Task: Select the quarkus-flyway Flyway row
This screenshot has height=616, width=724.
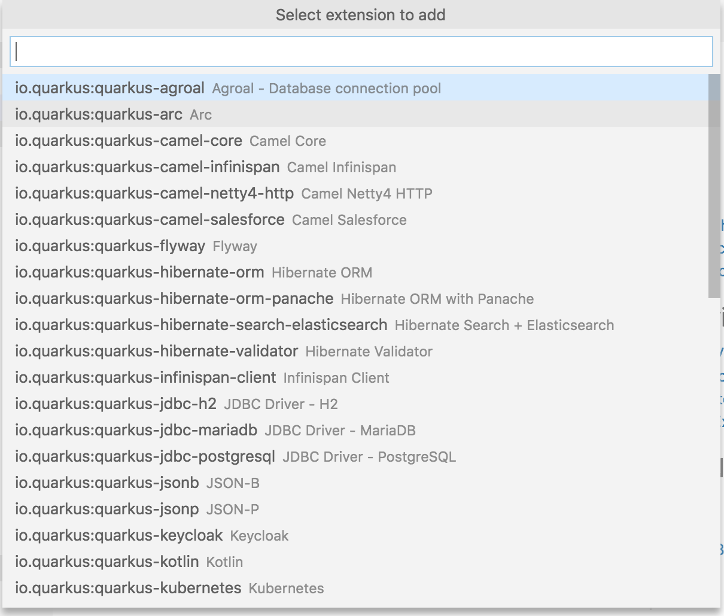Action: pyautogui.click(x=355, y=246)
